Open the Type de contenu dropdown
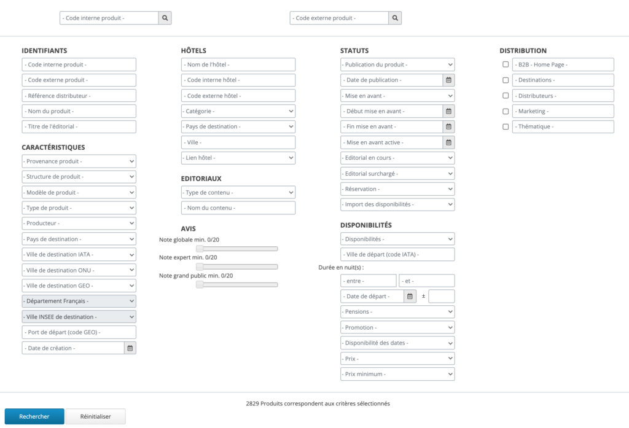This screenshot has height=428, width=629. pyautogui.click(x=238, y=193)
